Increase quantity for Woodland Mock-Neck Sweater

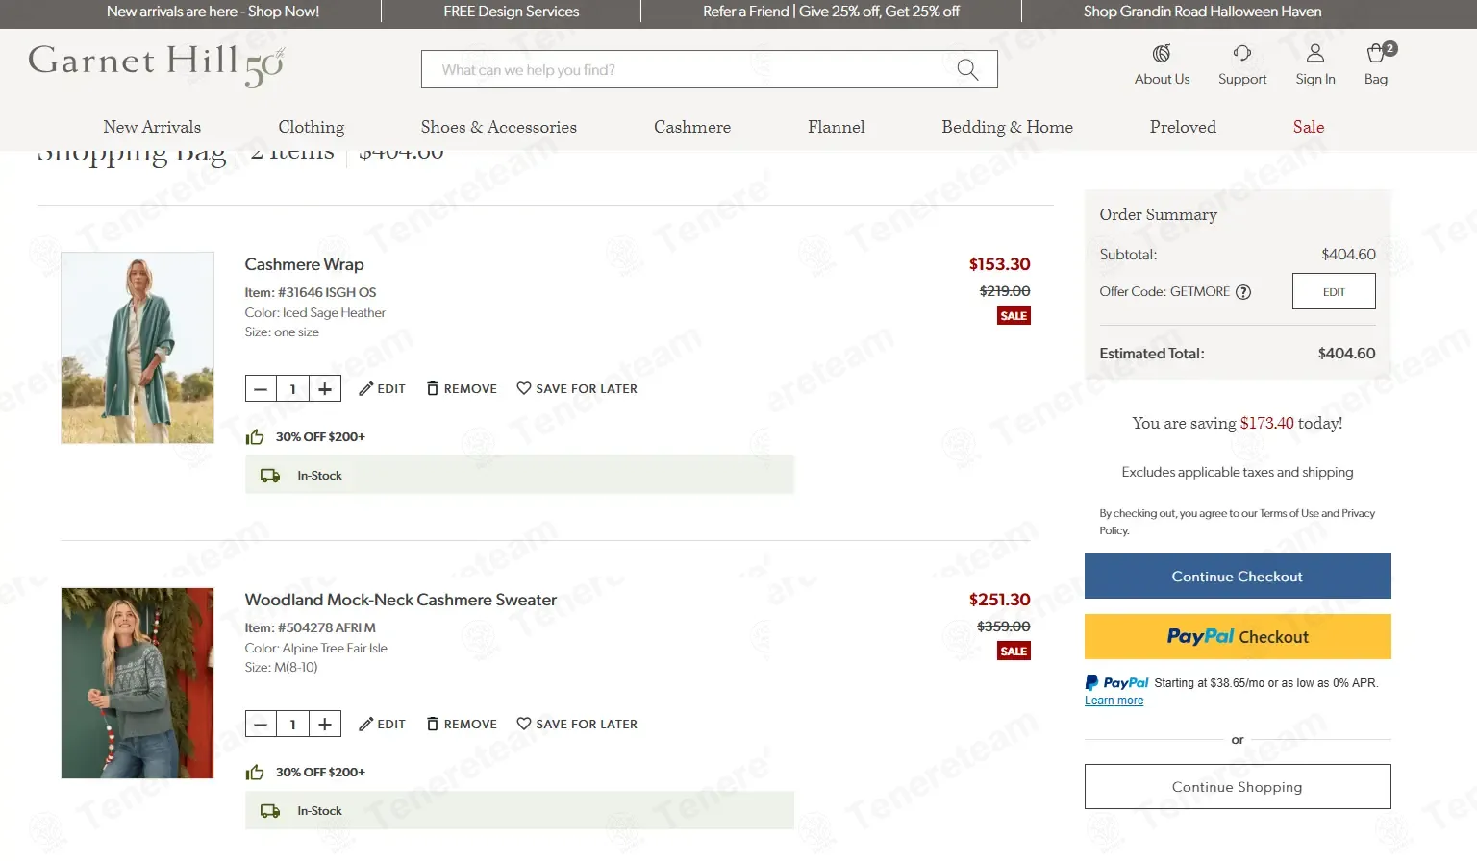coord(325,725)
